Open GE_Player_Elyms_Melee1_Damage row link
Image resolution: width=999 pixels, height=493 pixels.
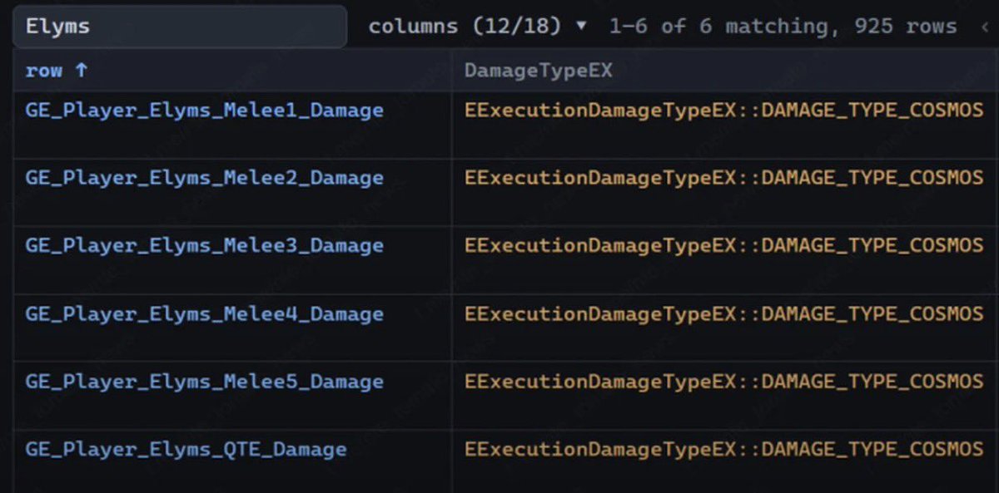[x=204, y=110]
